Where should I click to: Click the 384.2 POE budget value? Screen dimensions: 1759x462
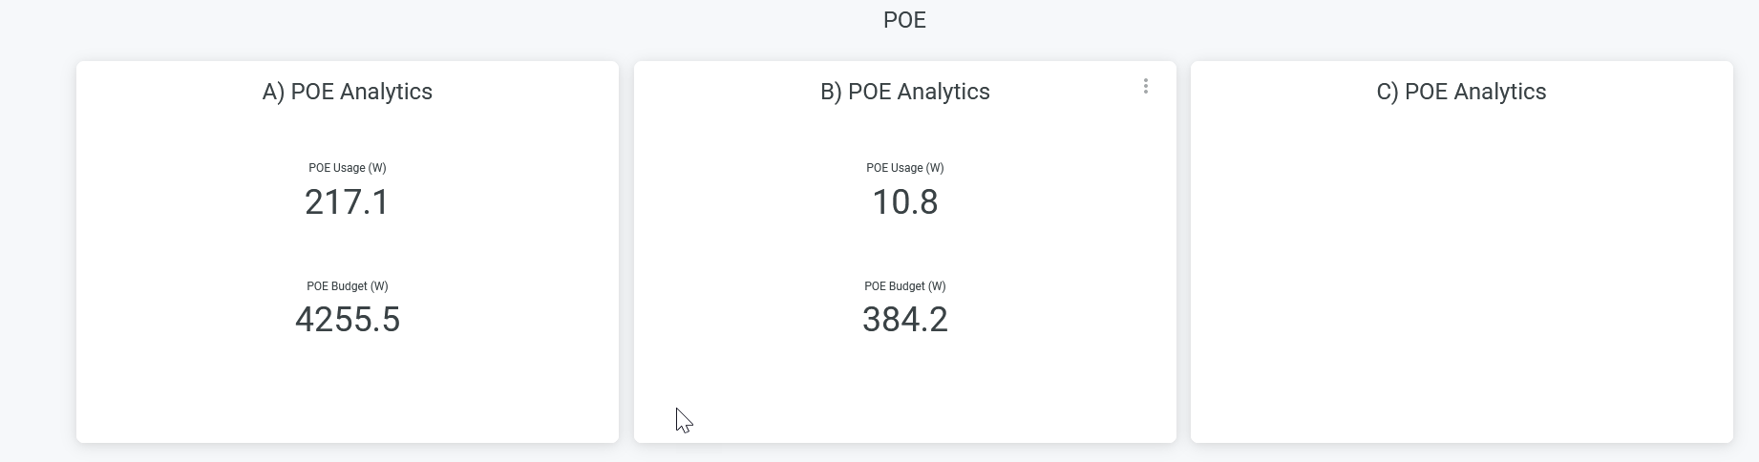pos(904,320)
